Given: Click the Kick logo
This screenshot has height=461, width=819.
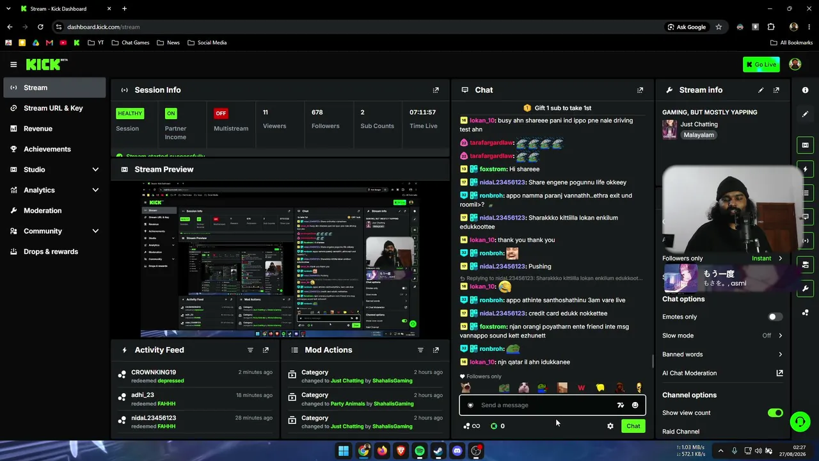Looking at the screenshot, I should pyautogui.click(x=46, y=64).
